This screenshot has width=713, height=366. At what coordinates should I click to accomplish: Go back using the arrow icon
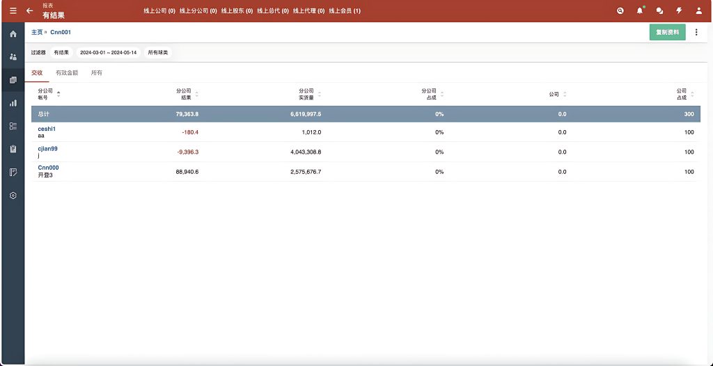click(x=29, y=10)
